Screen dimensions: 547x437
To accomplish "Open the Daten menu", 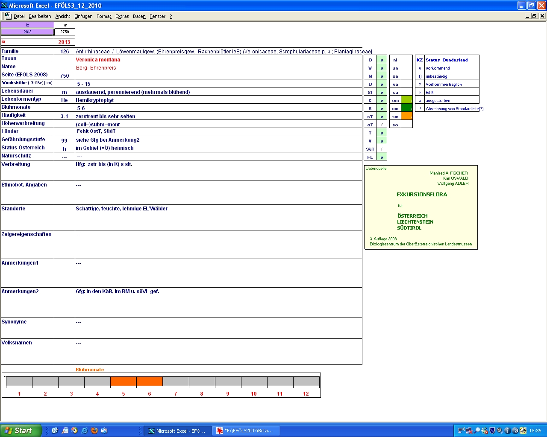I will tap(139, 16).
